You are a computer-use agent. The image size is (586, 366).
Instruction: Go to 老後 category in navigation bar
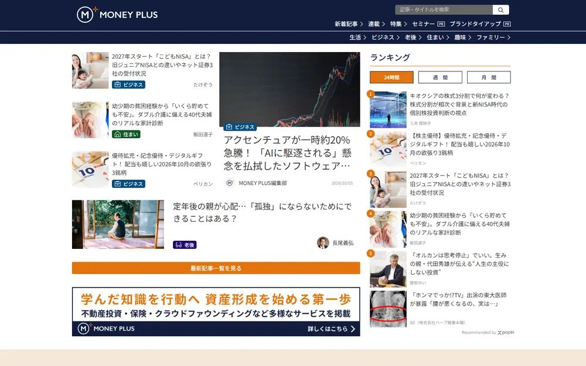(x=413, y=37)
